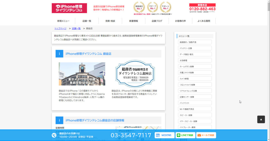Open 店舗ブログ in navigation

(x=157, y=21)
